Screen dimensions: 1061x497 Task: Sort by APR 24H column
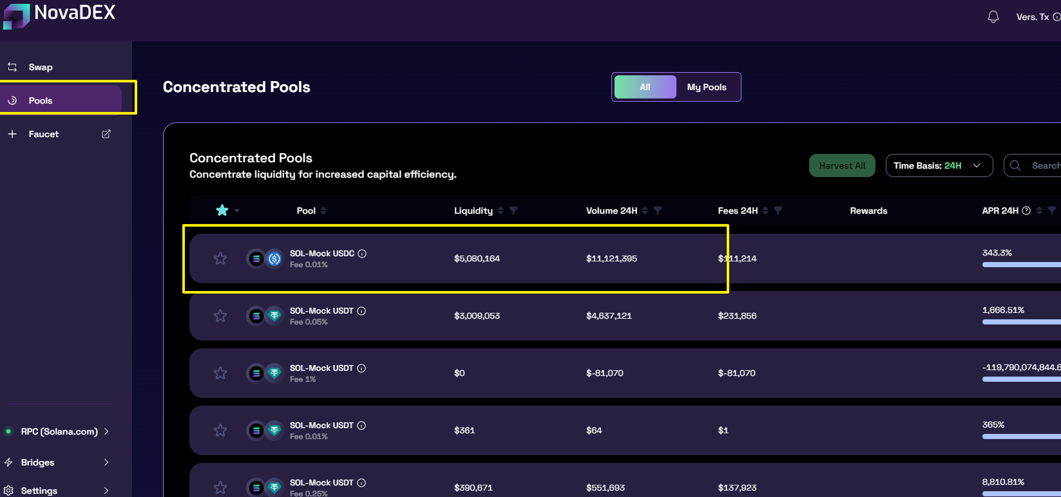[x=1039, y=211]
